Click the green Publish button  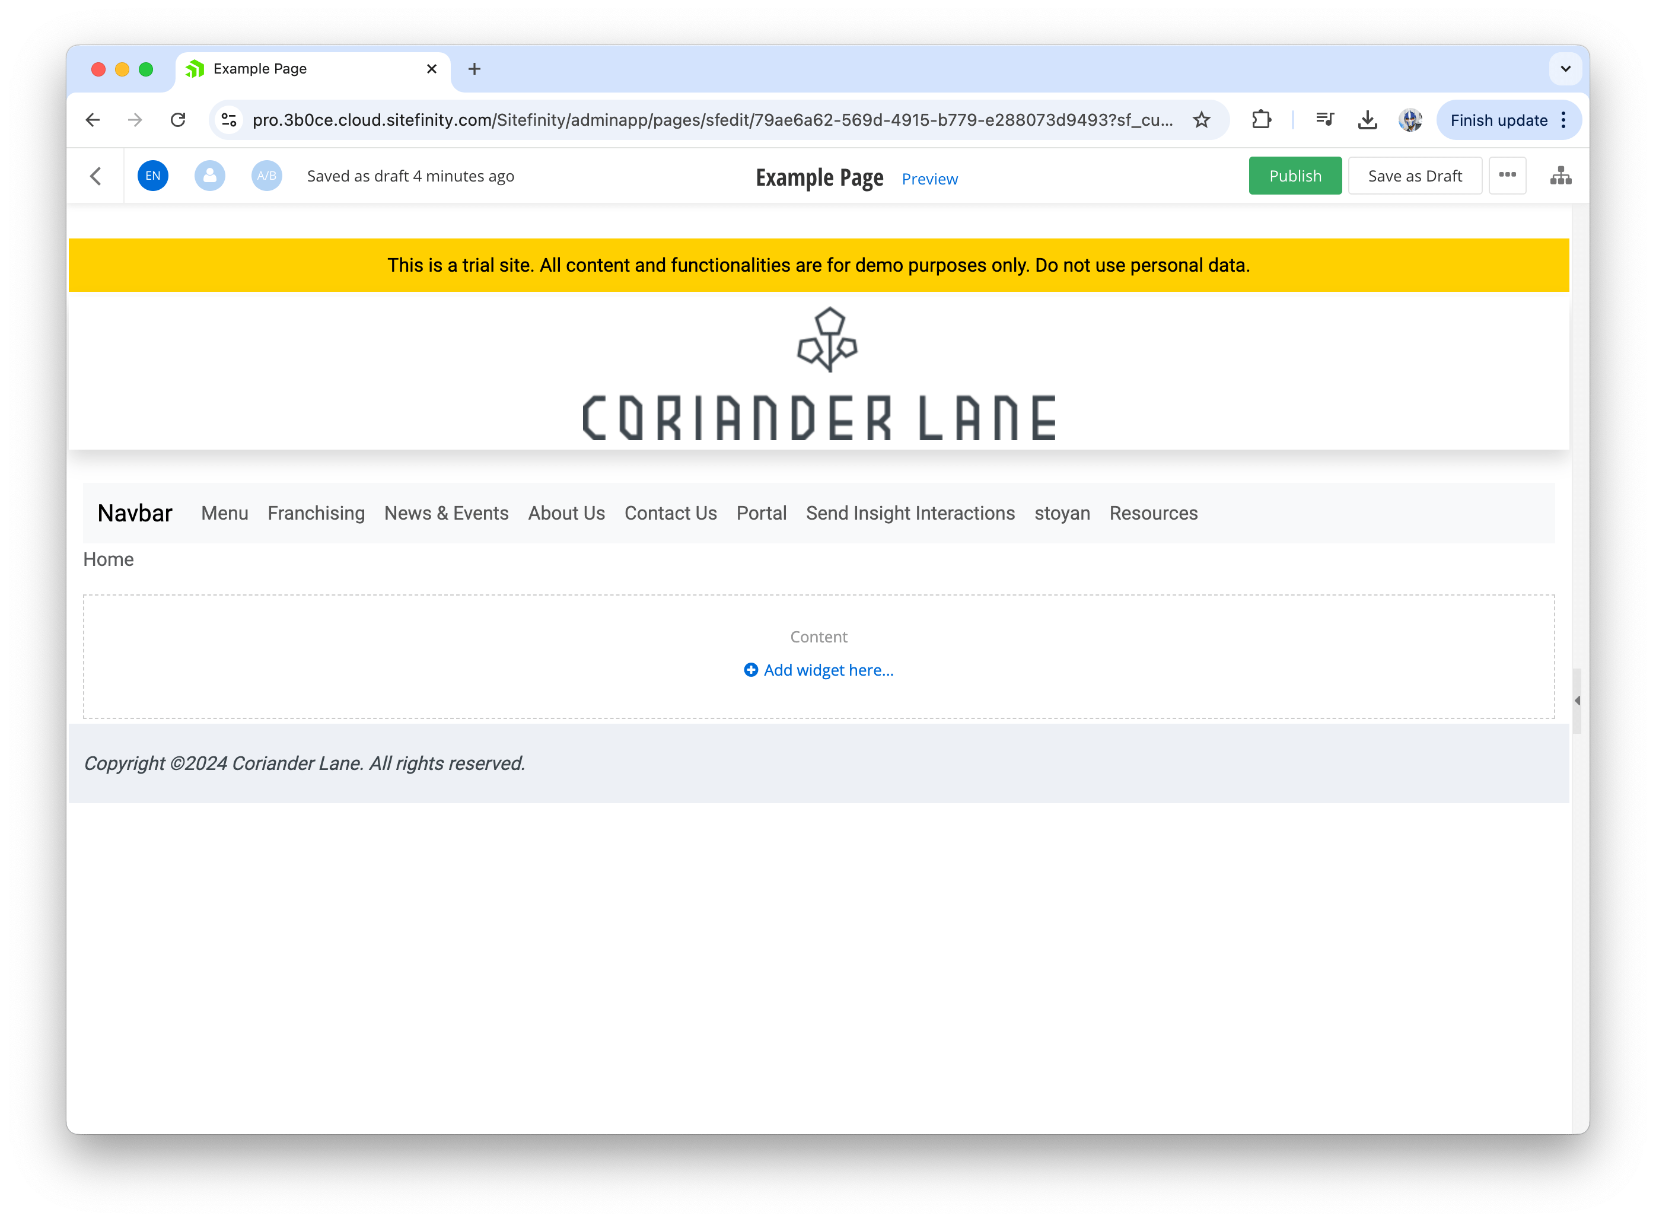[x=1294, y=176]
